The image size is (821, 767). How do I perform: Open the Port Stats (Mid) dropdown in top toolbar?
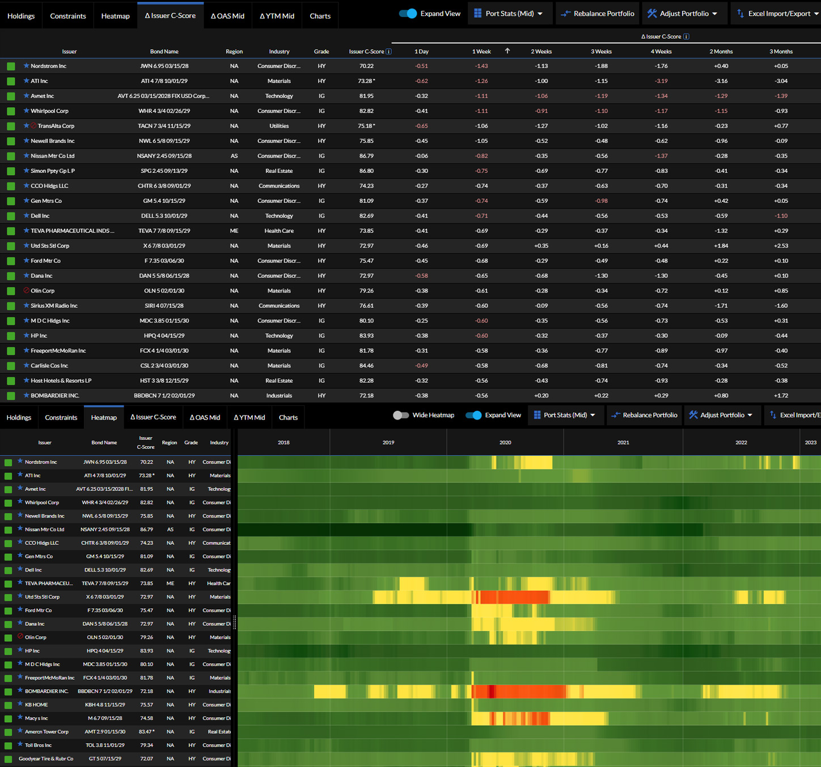pyautogui.click(x=509, y=14)
